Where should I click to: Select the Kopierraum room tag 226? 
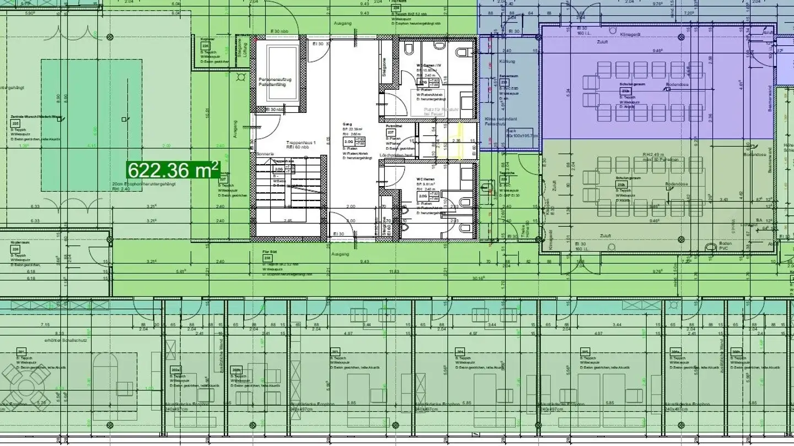tap(15, 249)
